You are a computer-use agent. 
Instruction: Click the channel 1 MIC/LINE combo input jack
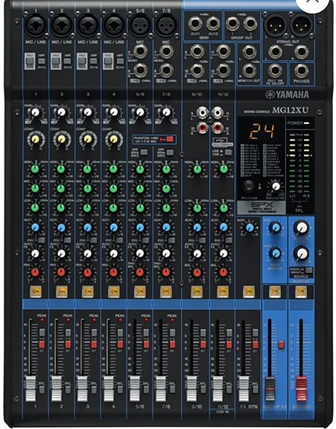[36, 25]
